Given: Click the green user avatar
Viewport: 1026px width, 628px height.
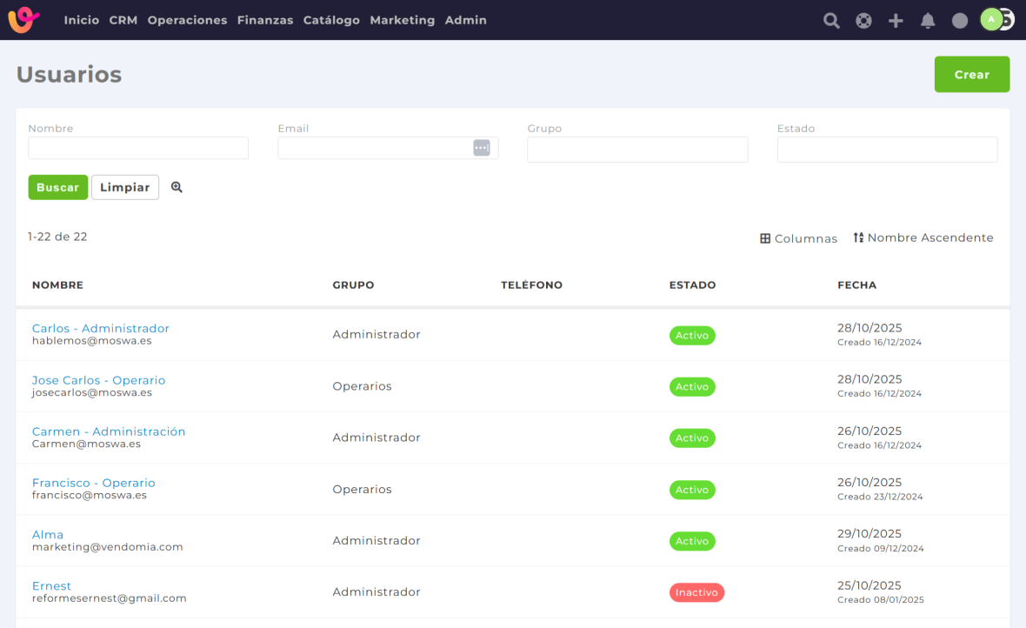Looking at the screenshot, I should [x=991, y=19].
